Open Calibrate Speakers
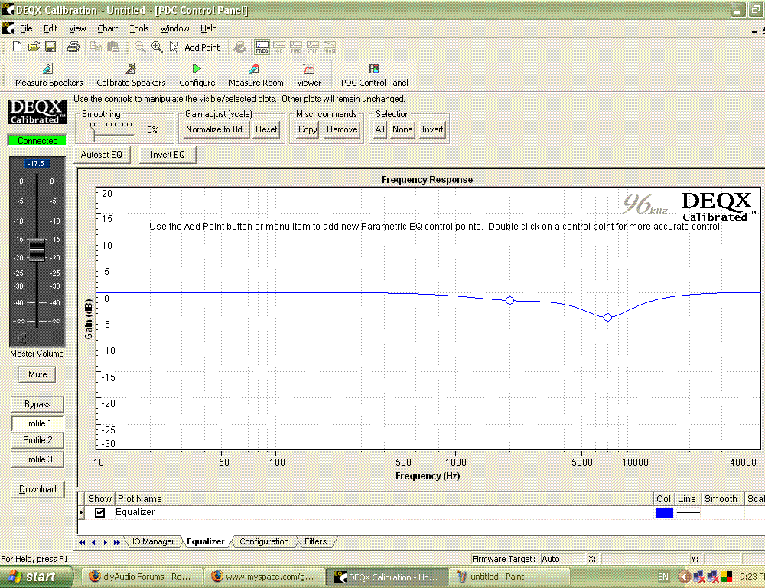 coord(131,75)
